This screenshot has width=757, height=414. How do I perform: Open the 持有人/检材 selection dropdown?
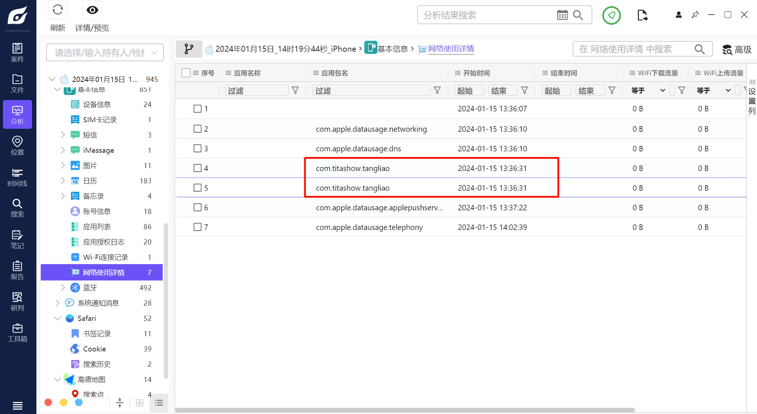105,53
